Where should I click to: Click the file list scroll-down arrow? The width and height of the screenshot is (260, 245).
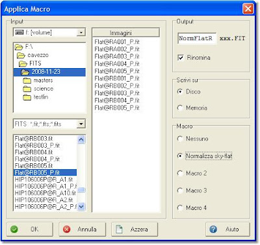81,207
